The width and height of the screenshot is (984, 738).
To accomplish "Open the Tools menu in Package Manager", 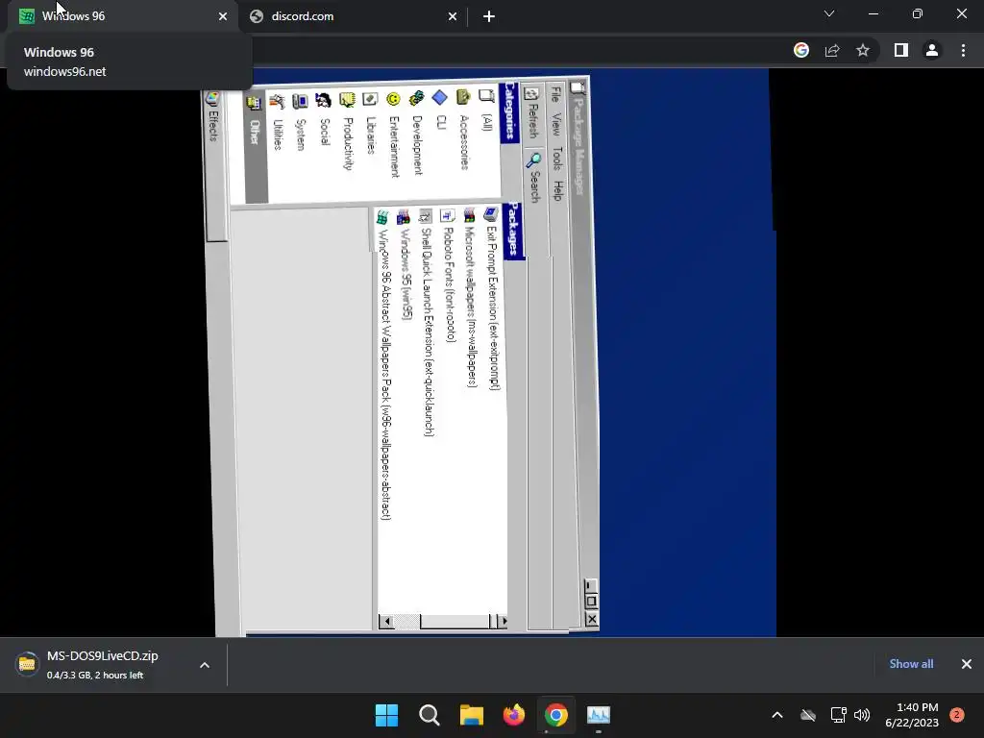I will tap(557, 159).
